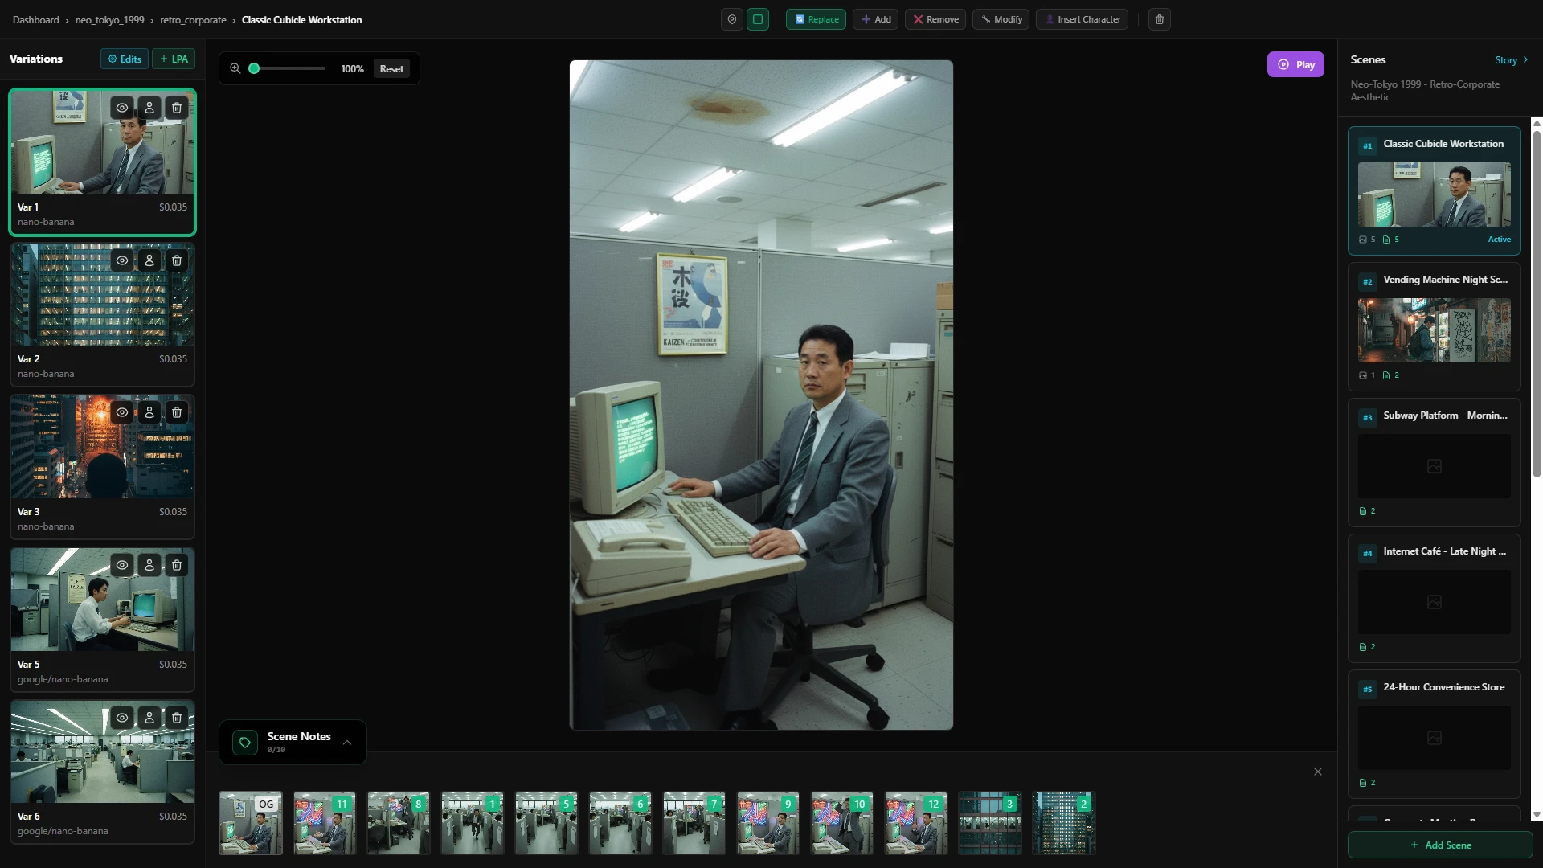Click the character icon on Var 2

click(x=149, y=260)
